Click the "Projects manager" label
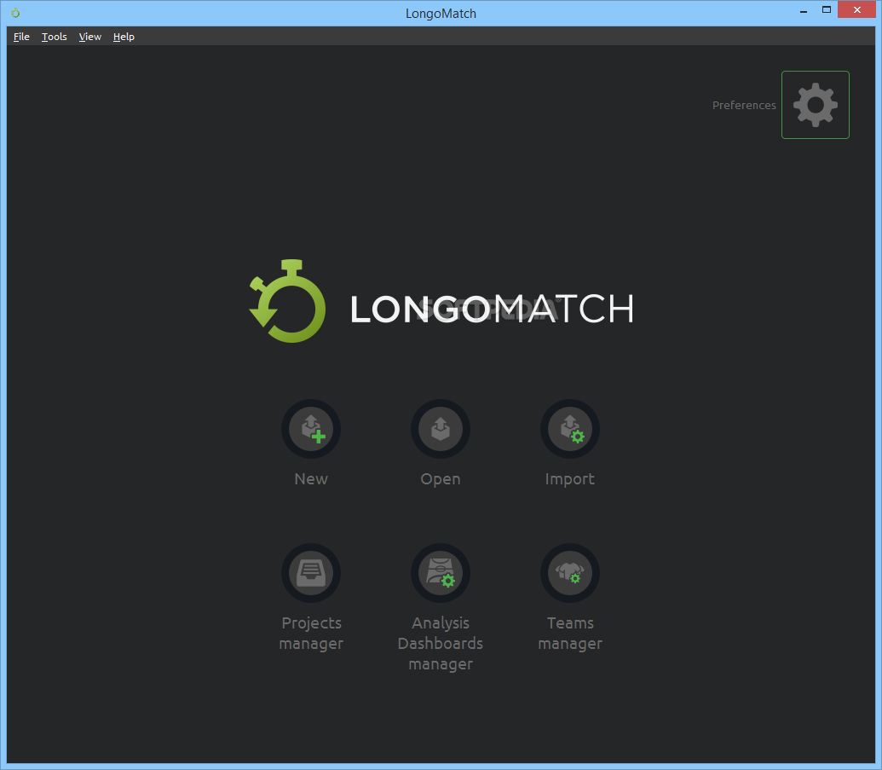The width and height of the screenshot is (882, 770). (x=311, y=634)
